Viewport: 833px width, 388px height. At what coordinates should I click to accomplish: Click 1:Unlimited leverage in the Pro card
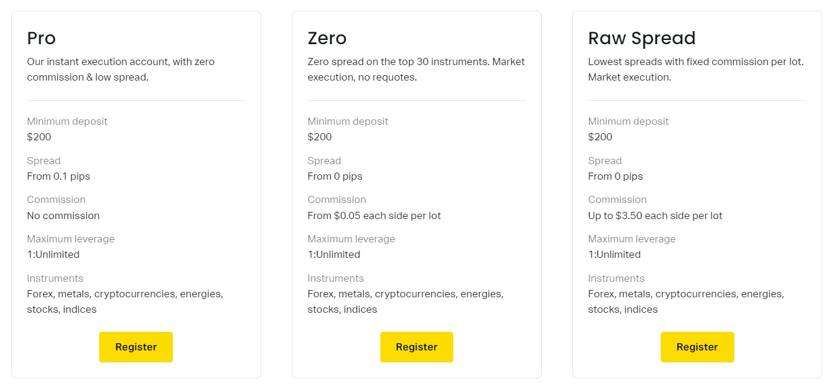point(53,254)
